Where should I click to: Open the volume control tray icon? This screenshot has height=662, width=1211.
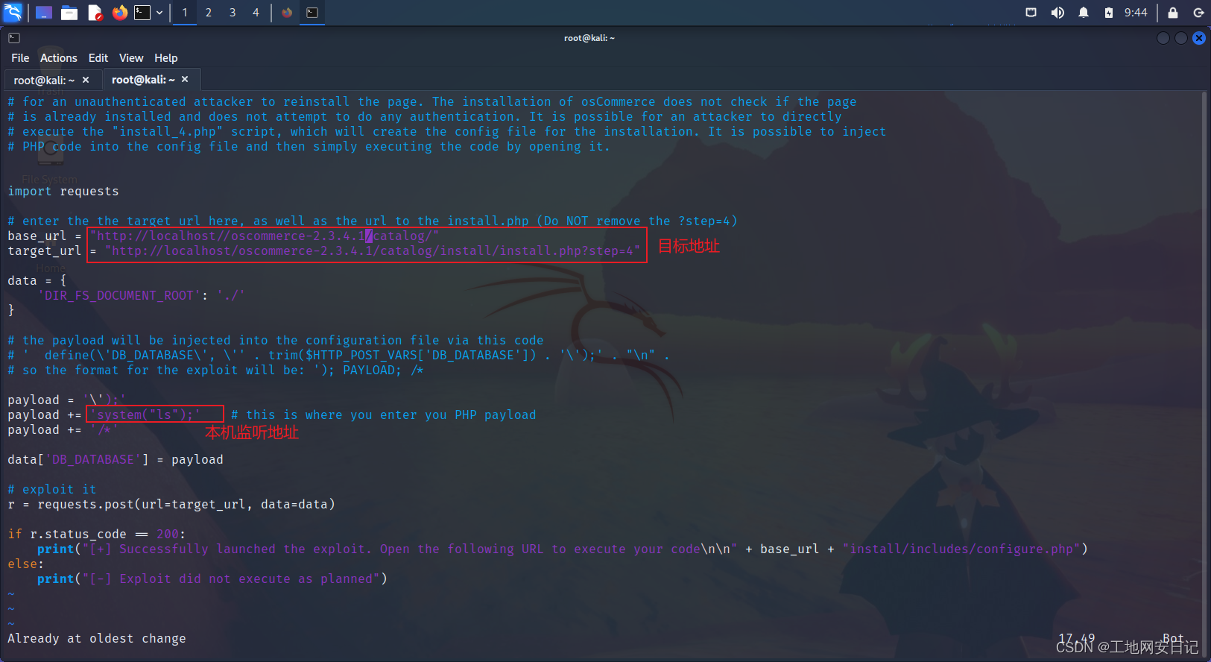click(x=1057, y=13)
